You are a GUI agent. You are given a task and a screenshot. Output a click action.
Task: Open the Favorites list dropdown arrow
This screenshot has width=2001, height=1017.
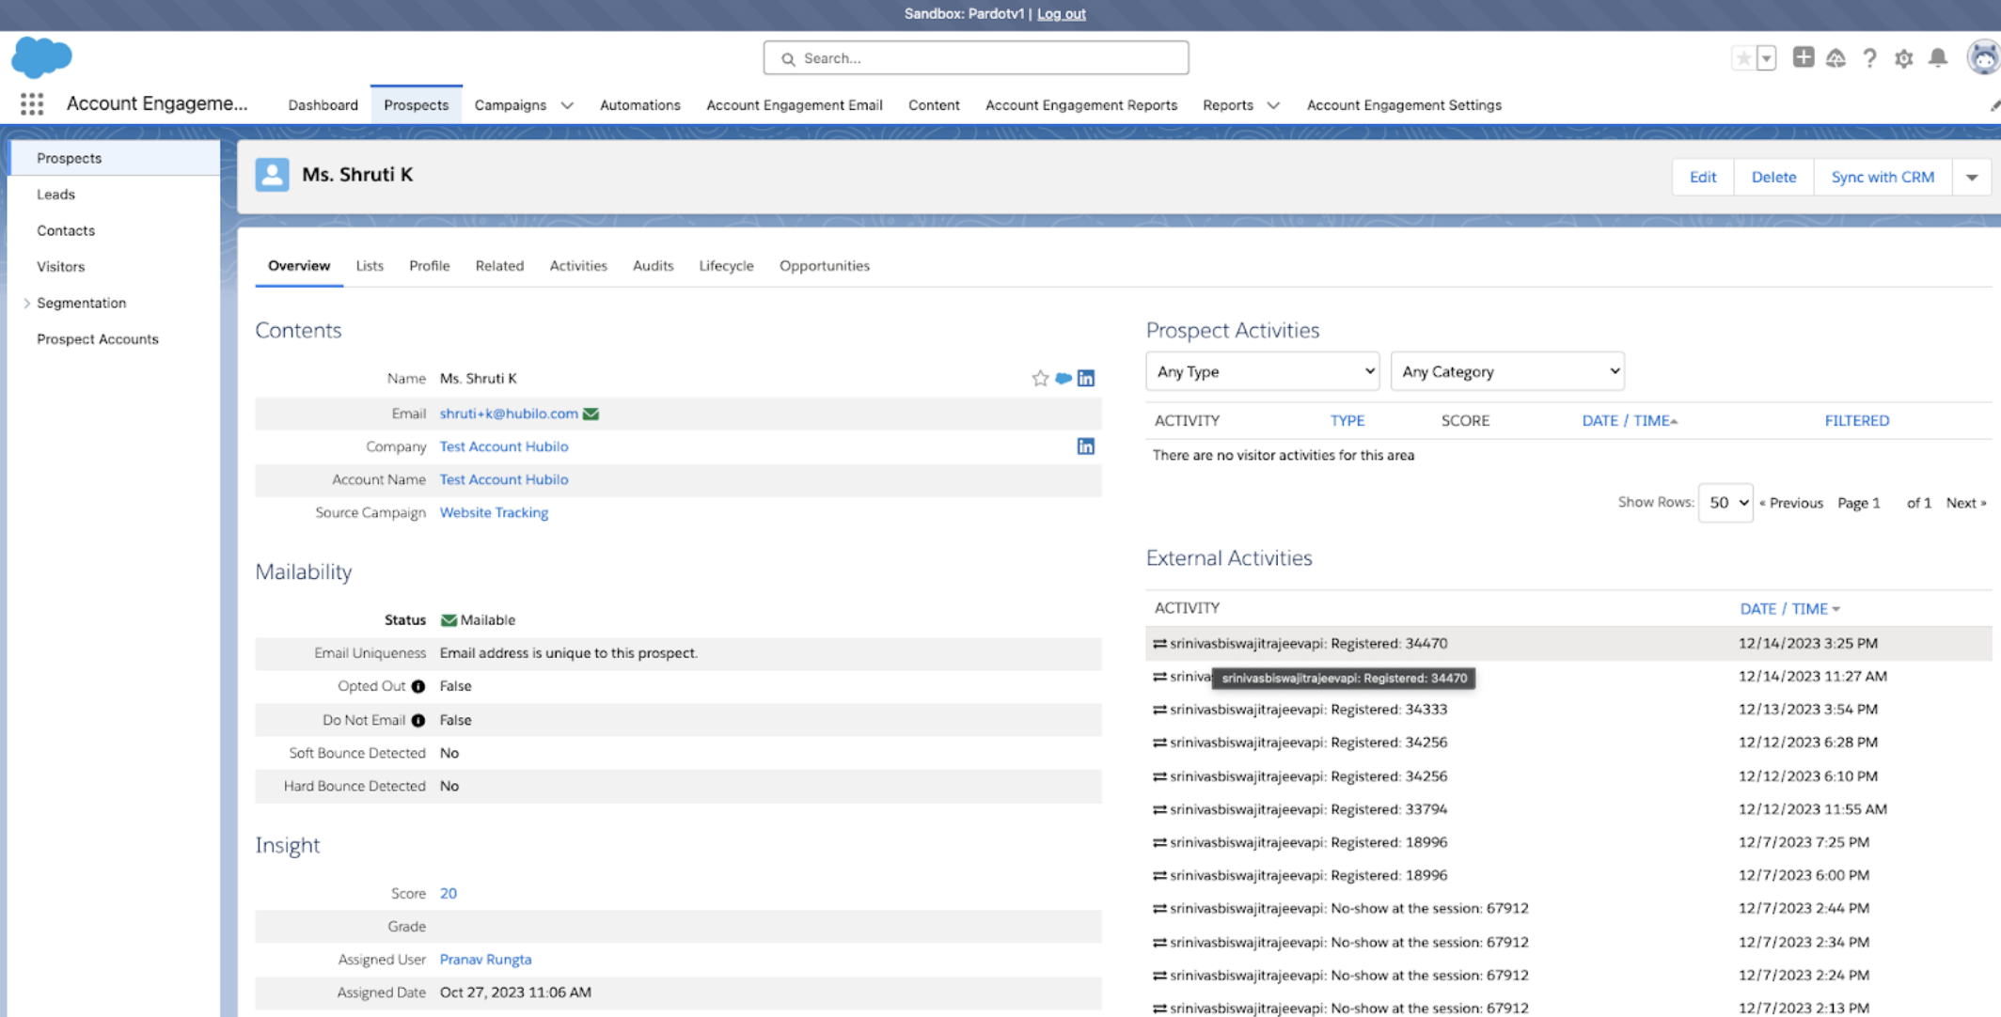tap(1766, 58)
